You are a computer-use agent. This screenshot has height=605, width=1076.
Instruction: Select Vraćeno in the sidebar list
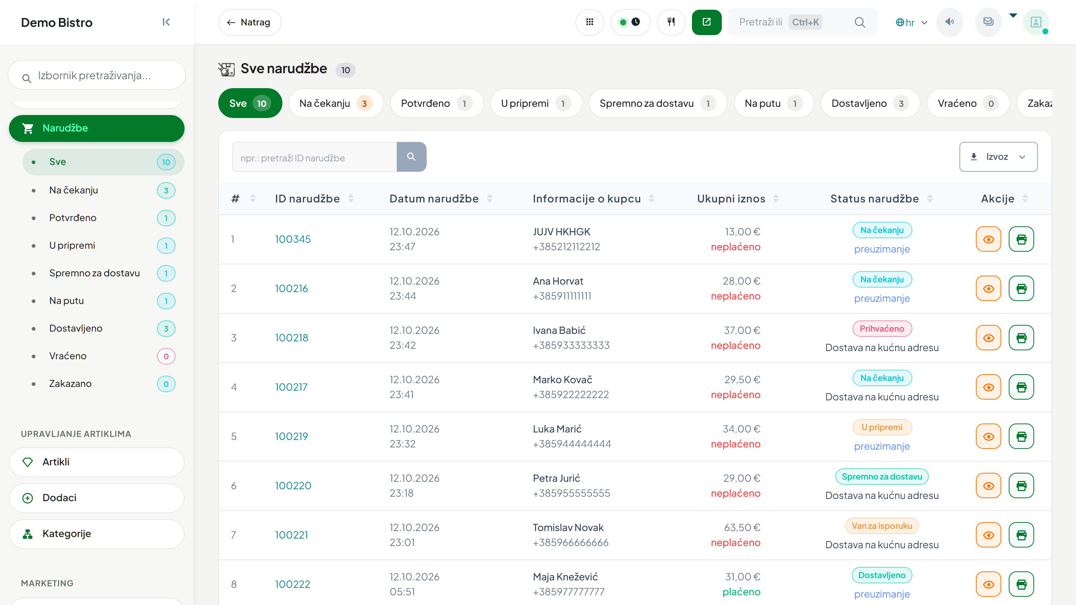pyautogui.click(x=103, y=356)
